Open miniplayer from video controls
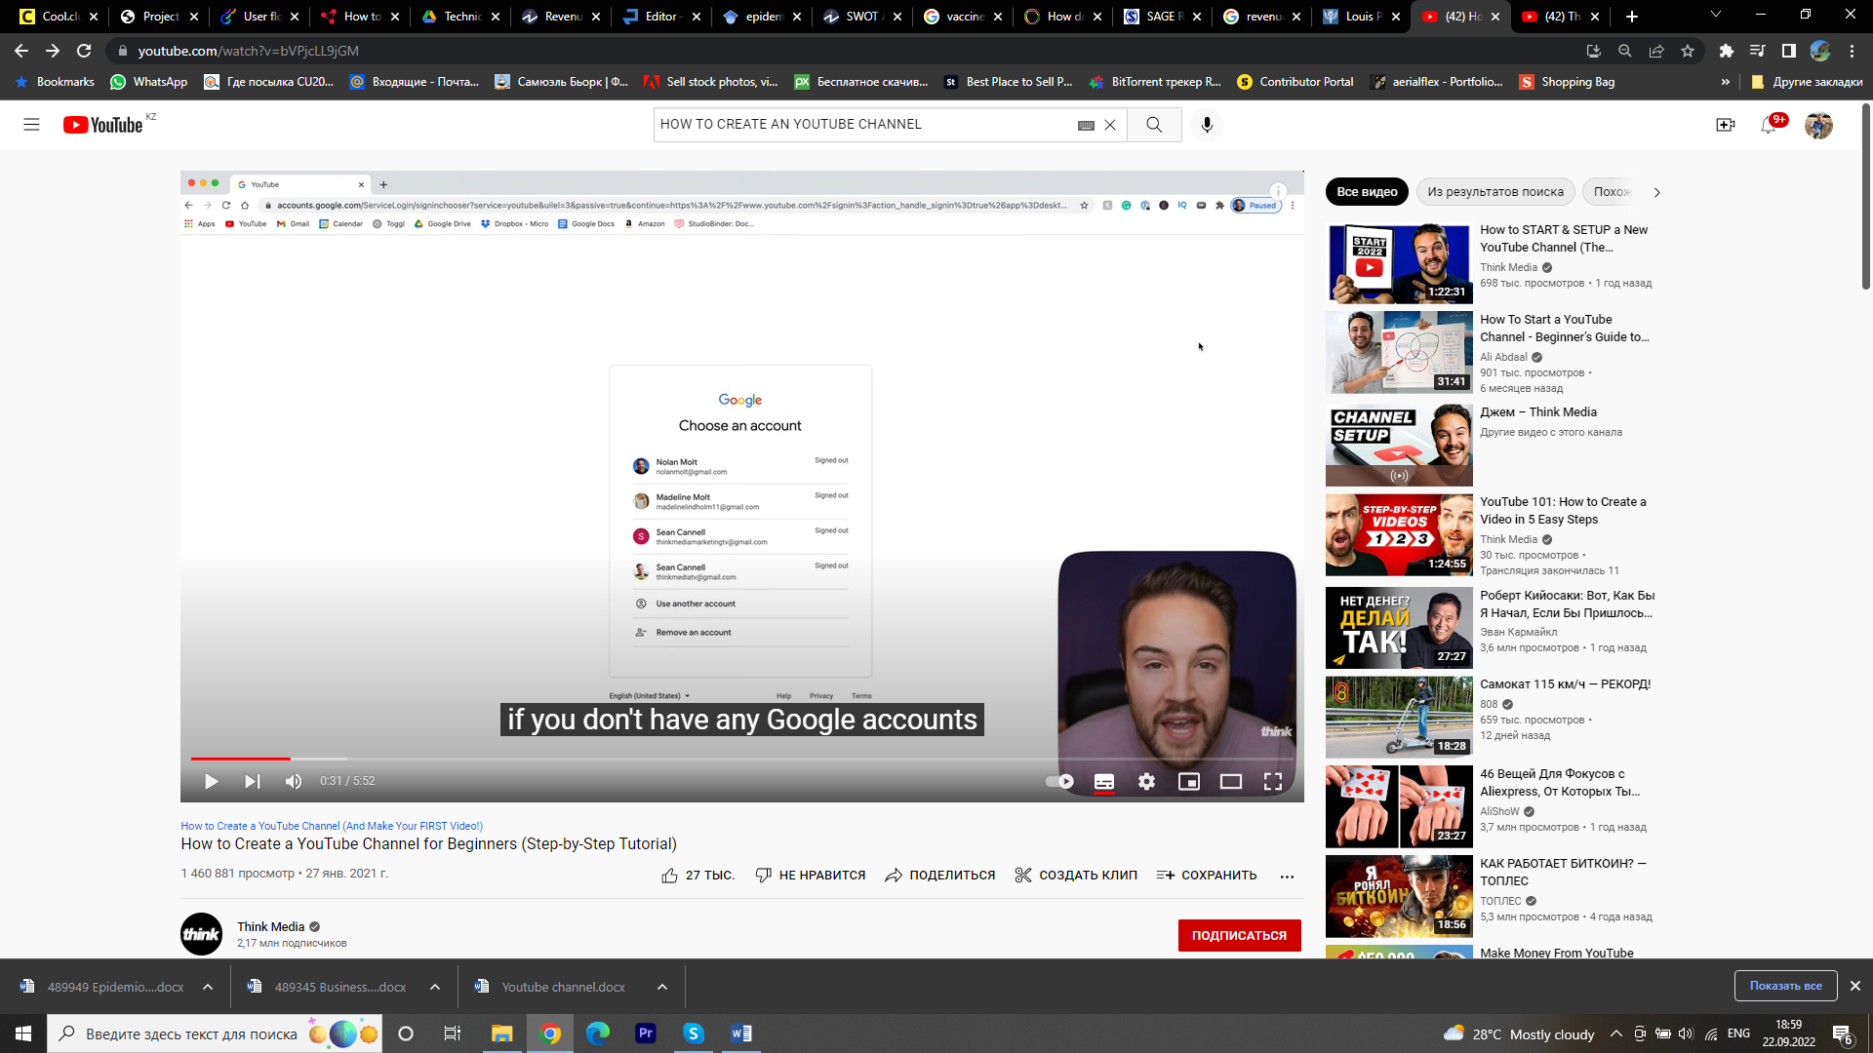1873x1053 pixels. tap(1188, 781)
